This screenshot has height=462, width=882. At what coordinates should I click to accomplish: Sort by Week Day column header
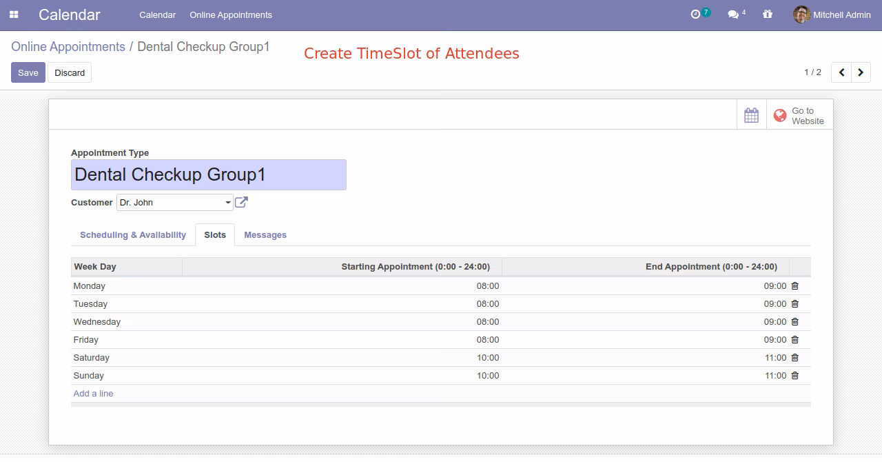(127, 267)
